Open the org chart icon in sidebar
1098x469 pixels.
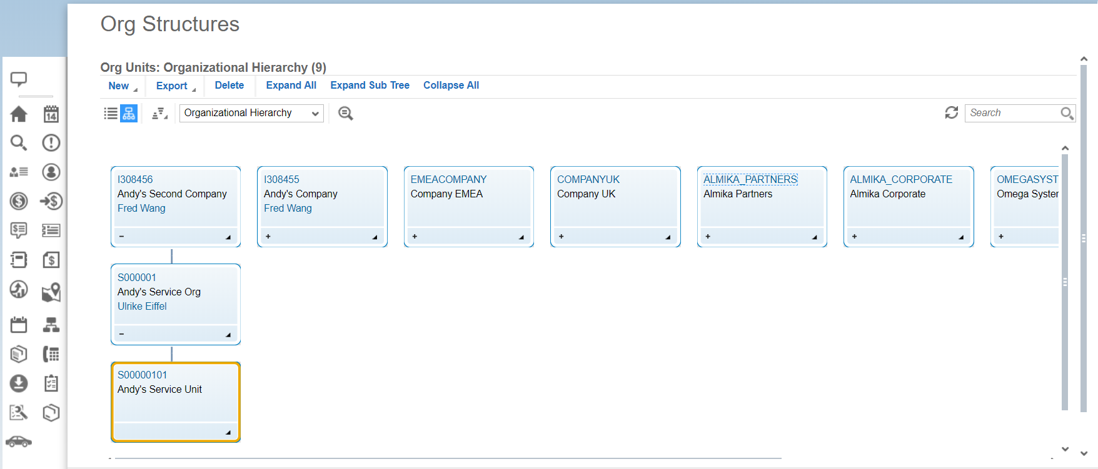click(51, 325)
